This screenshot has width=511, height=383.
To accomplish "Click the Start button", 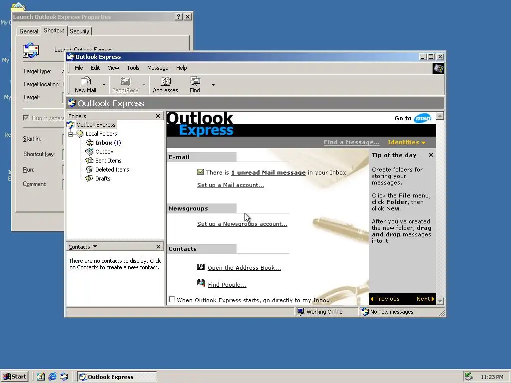I will tap(15, 377).
